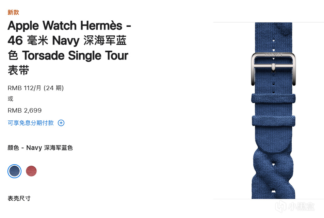The height and width of the screenshot is (218, 324).
Task: Choose the red color swatch
Action: pyautogui.click(x=31, y=171)
